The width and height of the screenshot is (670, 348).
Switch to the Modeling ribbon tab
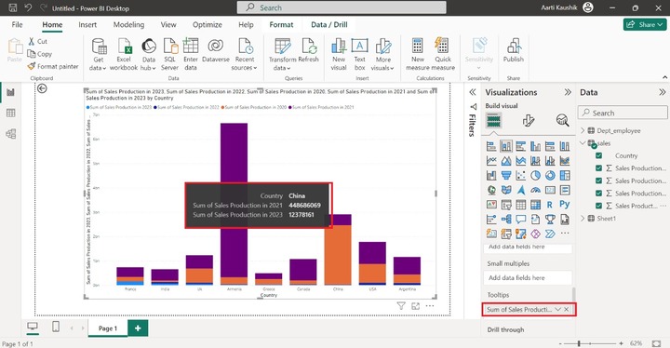pos(128,25)
